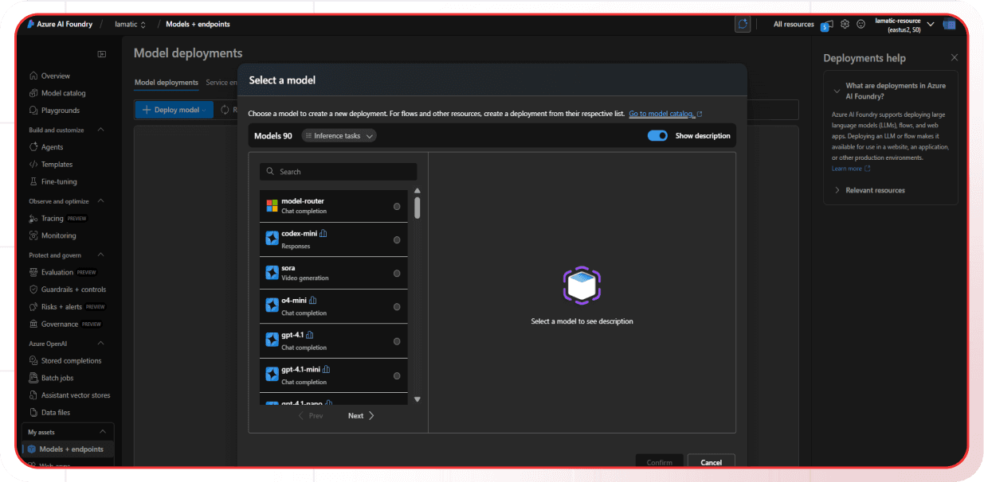
Task: Select the model-router model radio button
Action: point(397,205)
